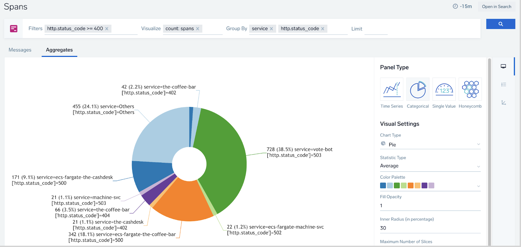Screen dimensions: 521x247
Task: Open the axis chart icon in sidebar
Action: pyautogui.click(x=503, y=103)
